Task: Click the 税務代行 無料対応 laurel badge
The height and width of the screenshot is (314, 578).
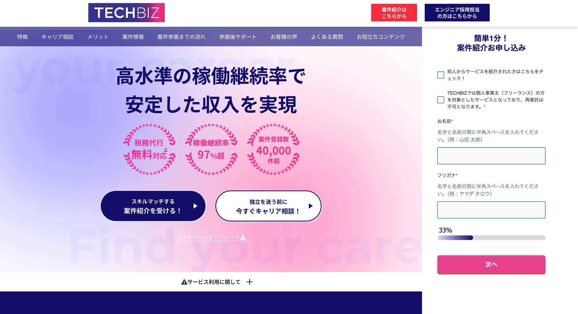Action: click(149, 149)
